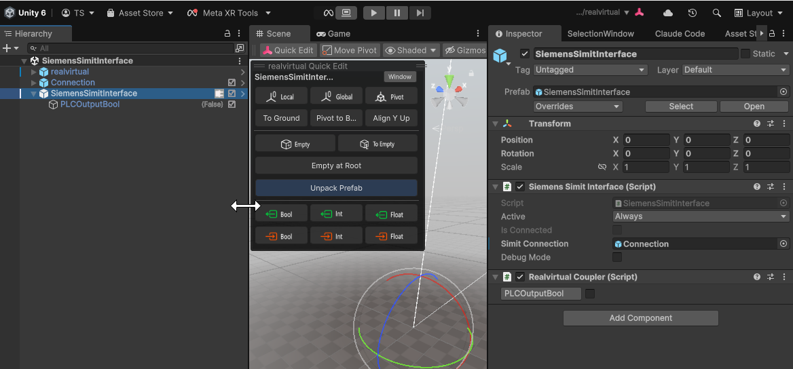The image size is (793, 369).
Task: Expand the realvirtual item in Hierarchy
Action: 34,72
